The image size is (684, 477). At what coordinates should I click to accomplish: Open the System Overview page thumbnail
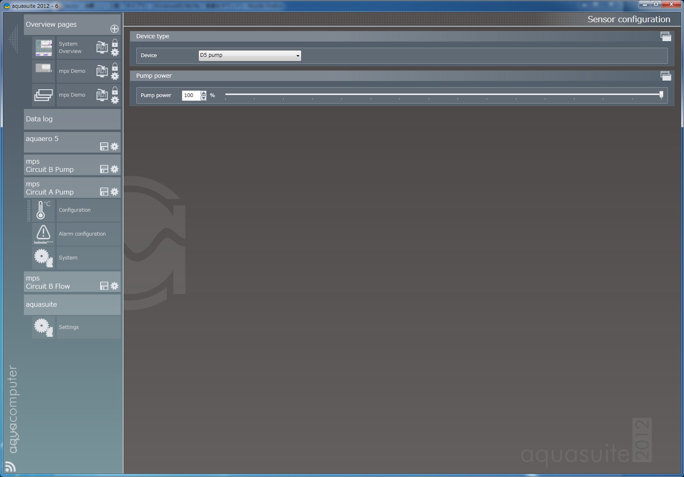[x=44, y=48]
